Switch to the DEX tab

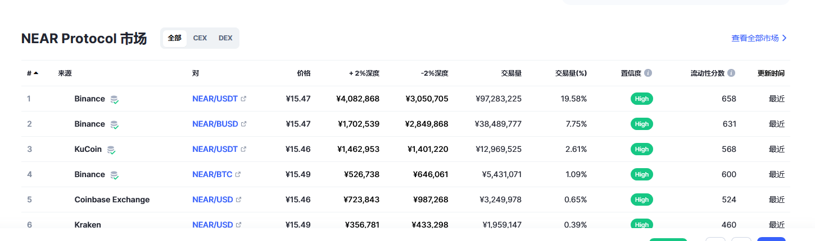tap(225, 38)
